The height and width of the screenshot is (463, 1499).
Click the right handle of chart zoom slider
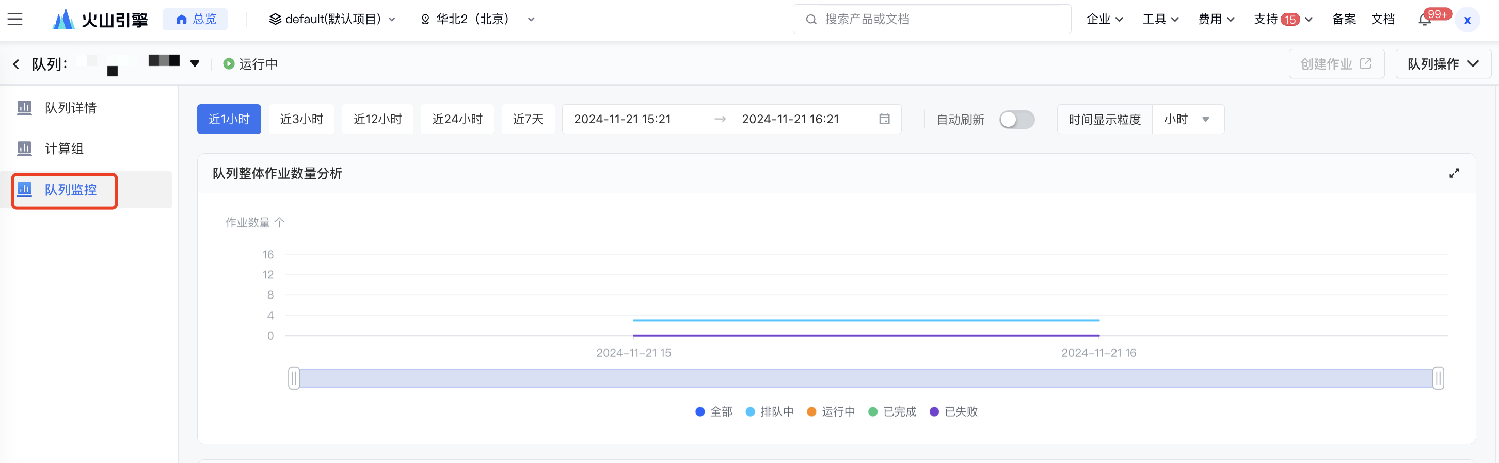click(1438, 378)
